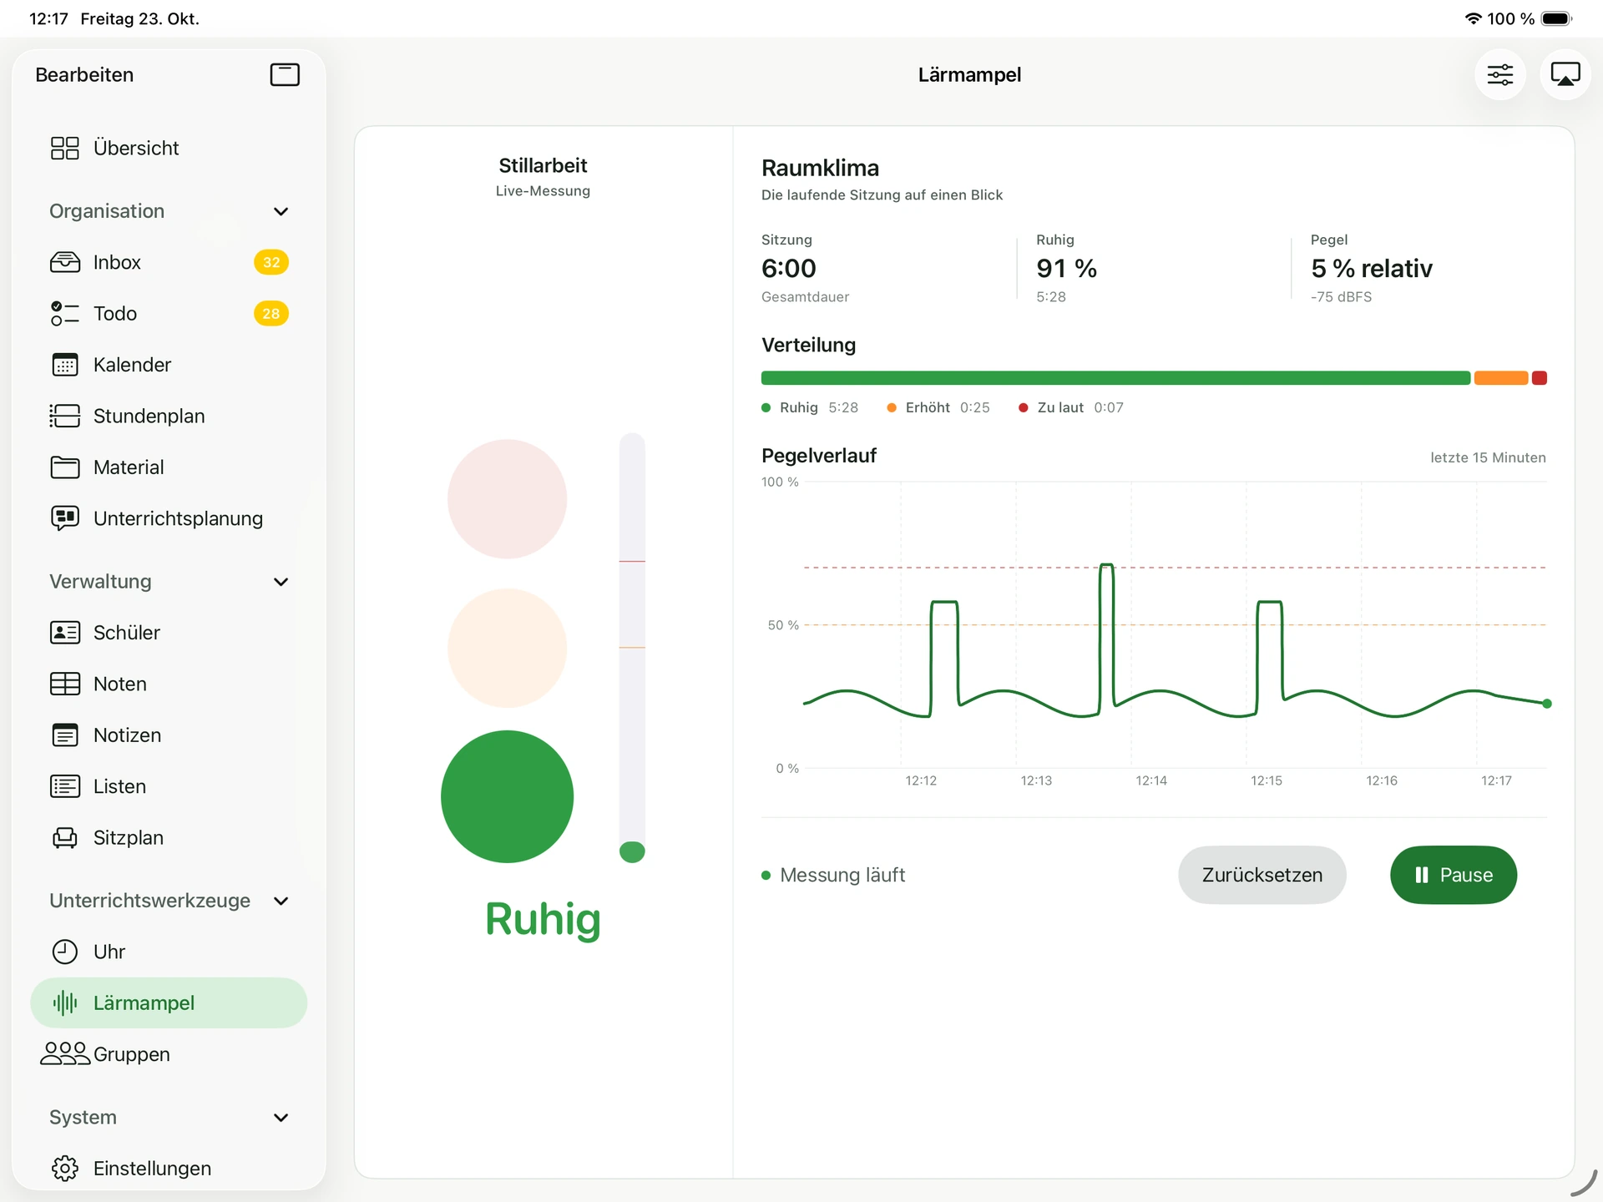Open Einstellungen gear icon
The height and width of the screenshot is (1202, 1603).
tap(65, 1169)
